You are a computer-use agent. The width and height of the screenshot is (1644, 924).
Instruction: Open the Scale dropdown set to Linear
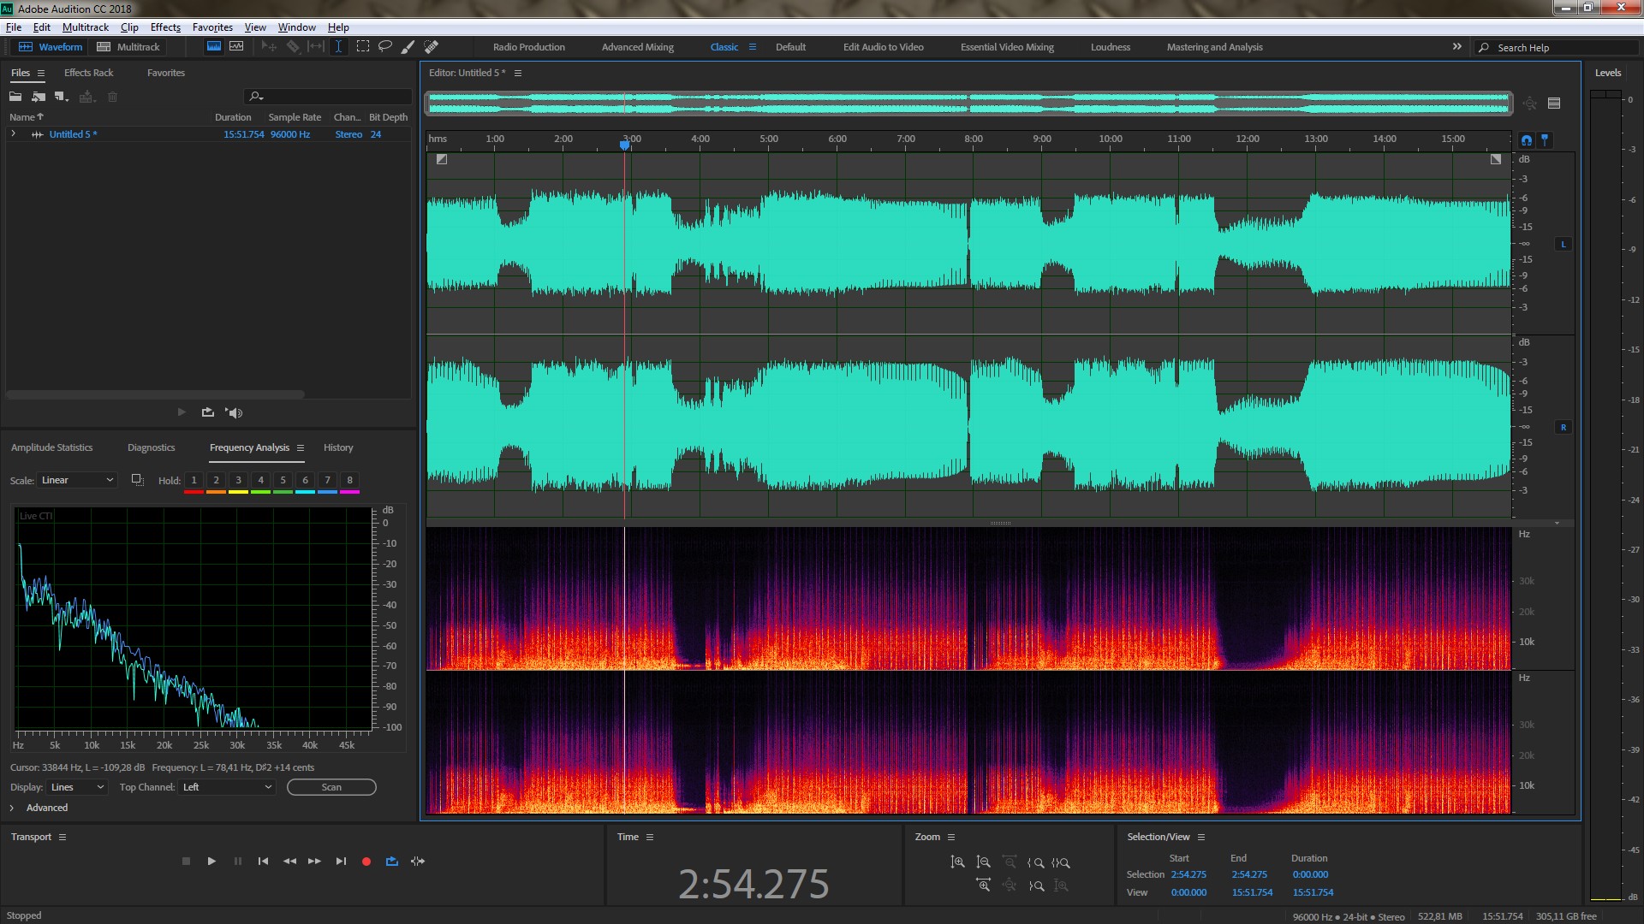(x=77, y=480)
